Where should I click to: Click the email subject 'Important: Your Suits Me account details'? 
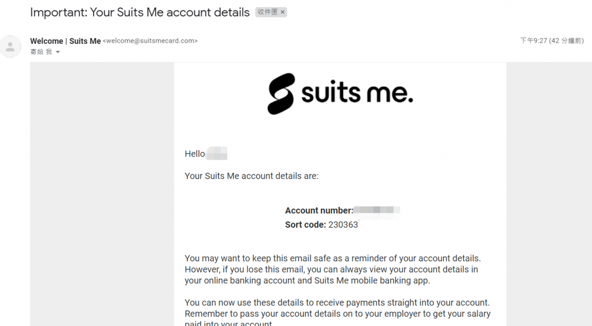(x=140, y=12)
